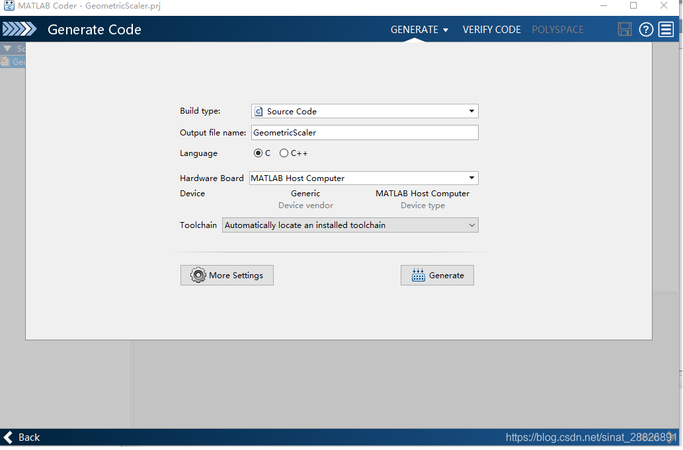Switch to the VERIFY CODE step
683x450 pixels.
(491, 30)
